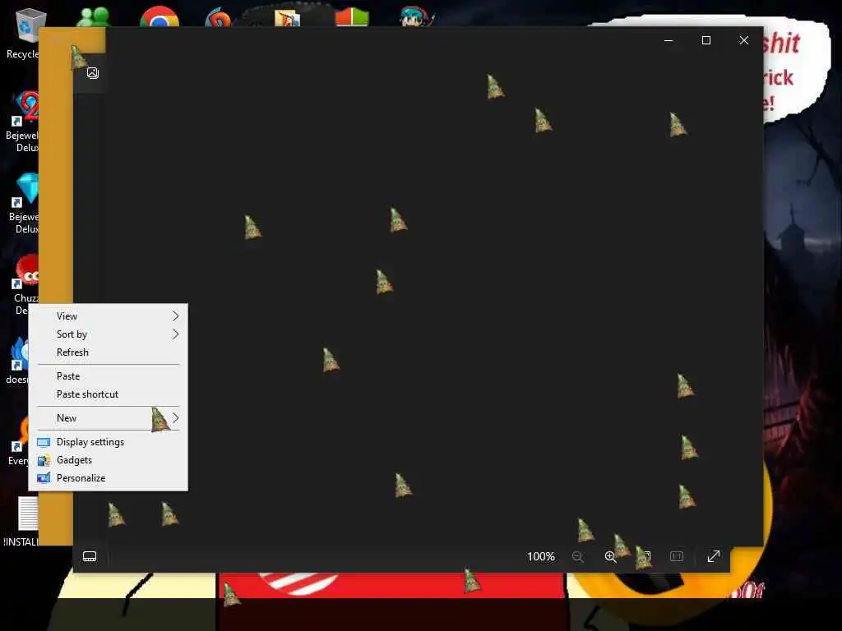Image resolution: width=842 pixels, height=631 pixels.
Task: Open the green Messenger people desktop icon
Action: [94, 16]
